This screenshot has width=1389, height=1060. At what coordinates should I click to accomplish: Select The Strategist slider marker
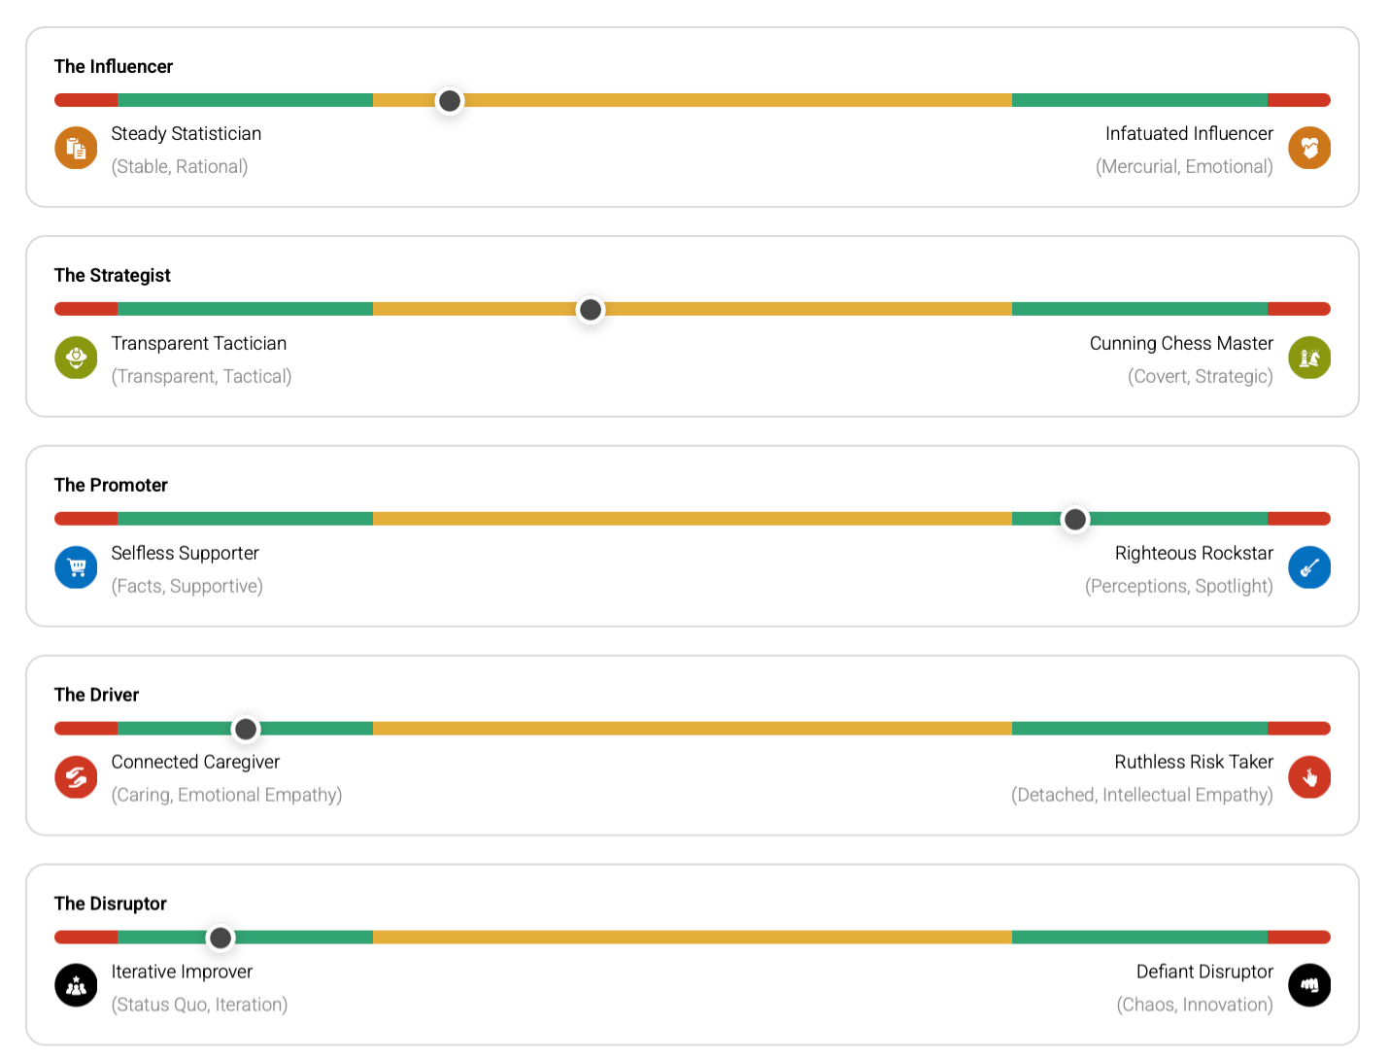[590, 309]
